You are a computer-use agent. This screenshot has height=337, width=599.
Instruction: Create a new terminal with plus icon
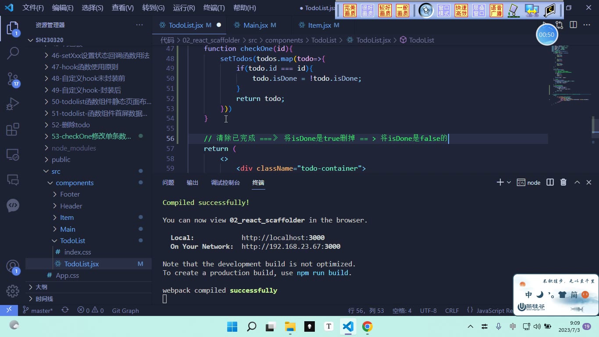500,183
